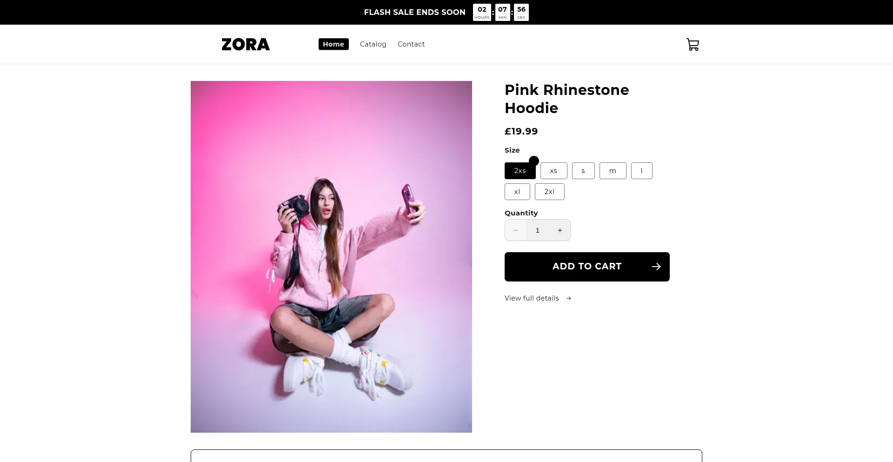Viewport: 893px width, 462px height.
Task: Click the ZORA logo
Action: pyautogui.click(x=246, y=45)
